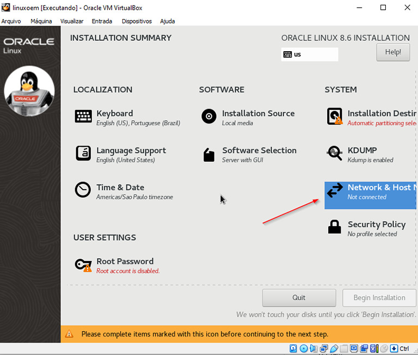Click 'English (US), Portuguese (Brazil)' text
This screenshot has height=355, width=418.
click(x=138, y=123)
